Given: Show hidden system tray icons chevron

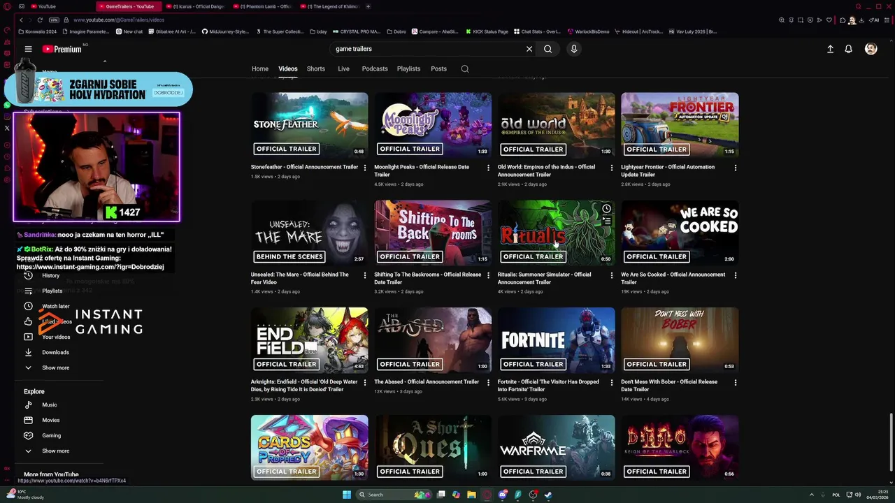Looking at the screenshot, I should coord(812,495).
